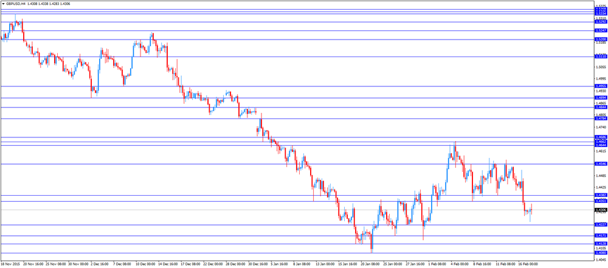Select the 1.4080 horizontal line price label

click(x=601, y=253)
